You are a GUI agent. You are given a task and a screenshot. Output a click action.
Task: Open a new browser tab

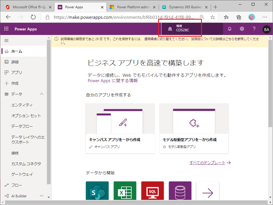(215, 7)
